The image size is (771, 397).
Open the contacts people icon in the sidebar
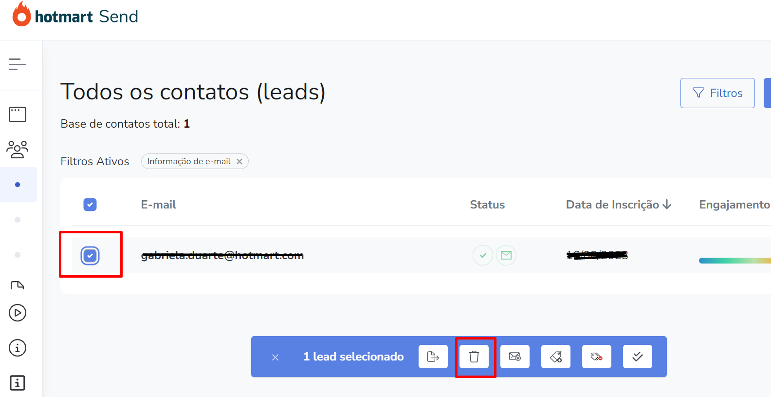(x=18, y=150)
